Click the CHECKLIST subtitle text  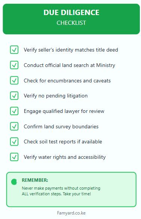(x=71, y=23)
